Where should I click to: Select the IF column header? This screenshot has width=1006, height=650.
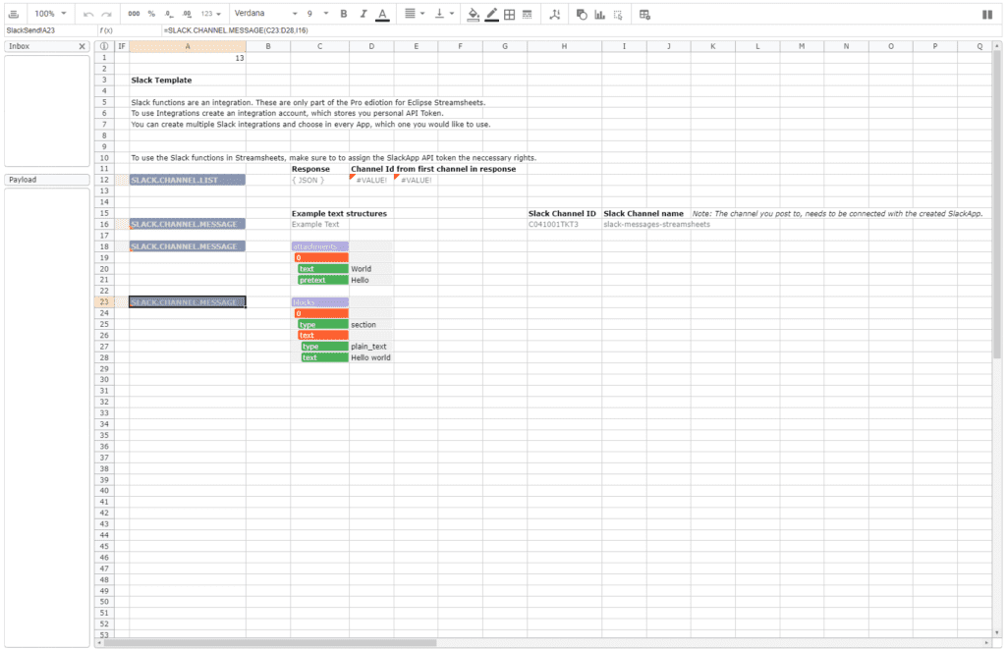[121, 46]
